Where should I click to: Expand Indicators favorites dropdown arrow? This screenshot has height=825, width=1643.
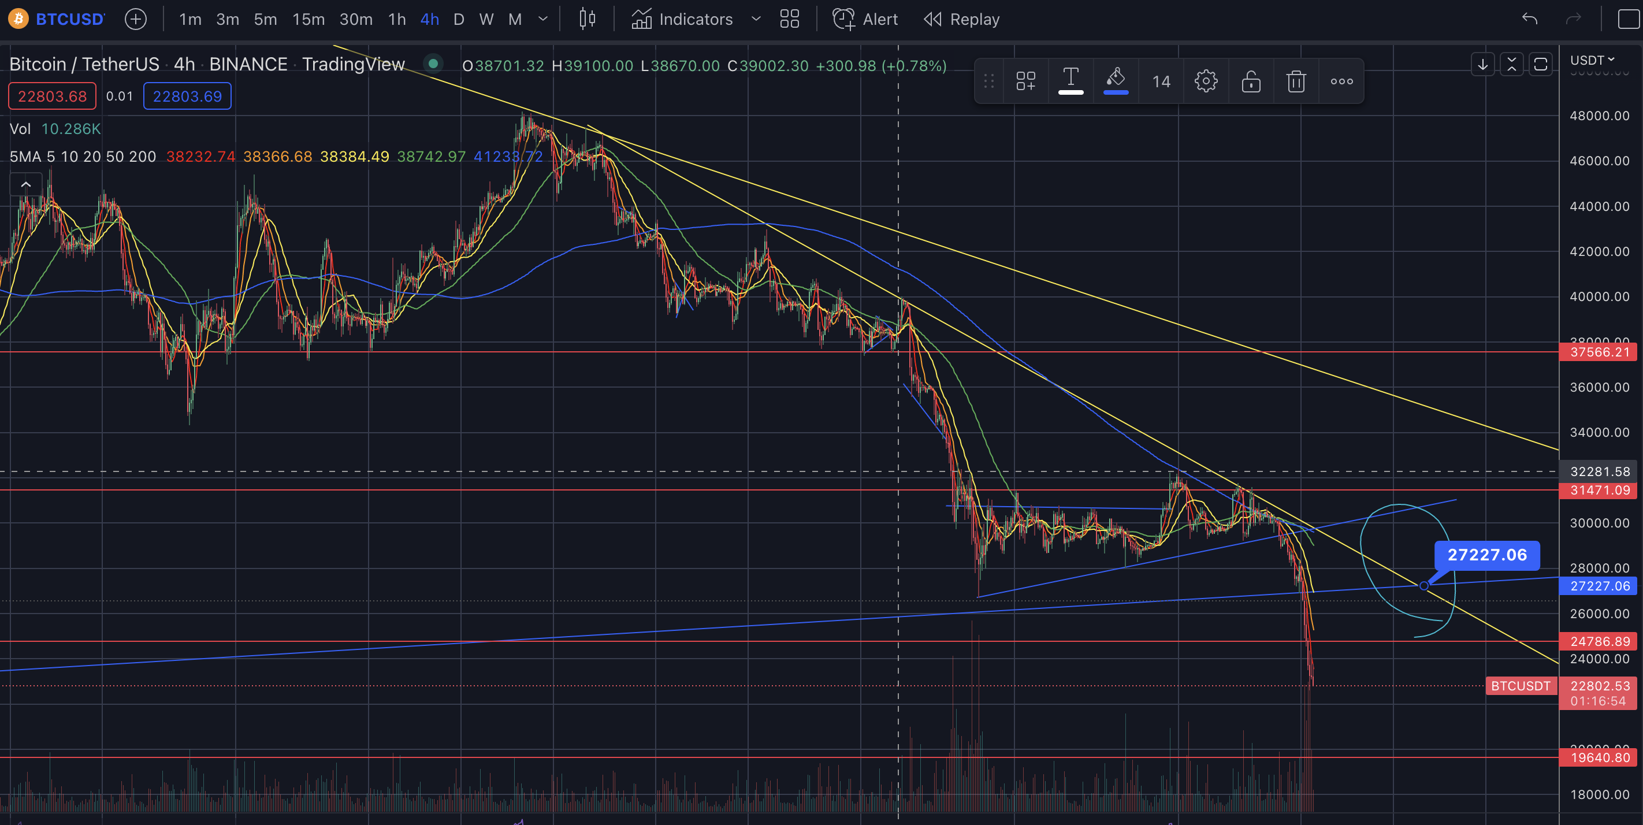pyautogui.click(x=756, y=19)
